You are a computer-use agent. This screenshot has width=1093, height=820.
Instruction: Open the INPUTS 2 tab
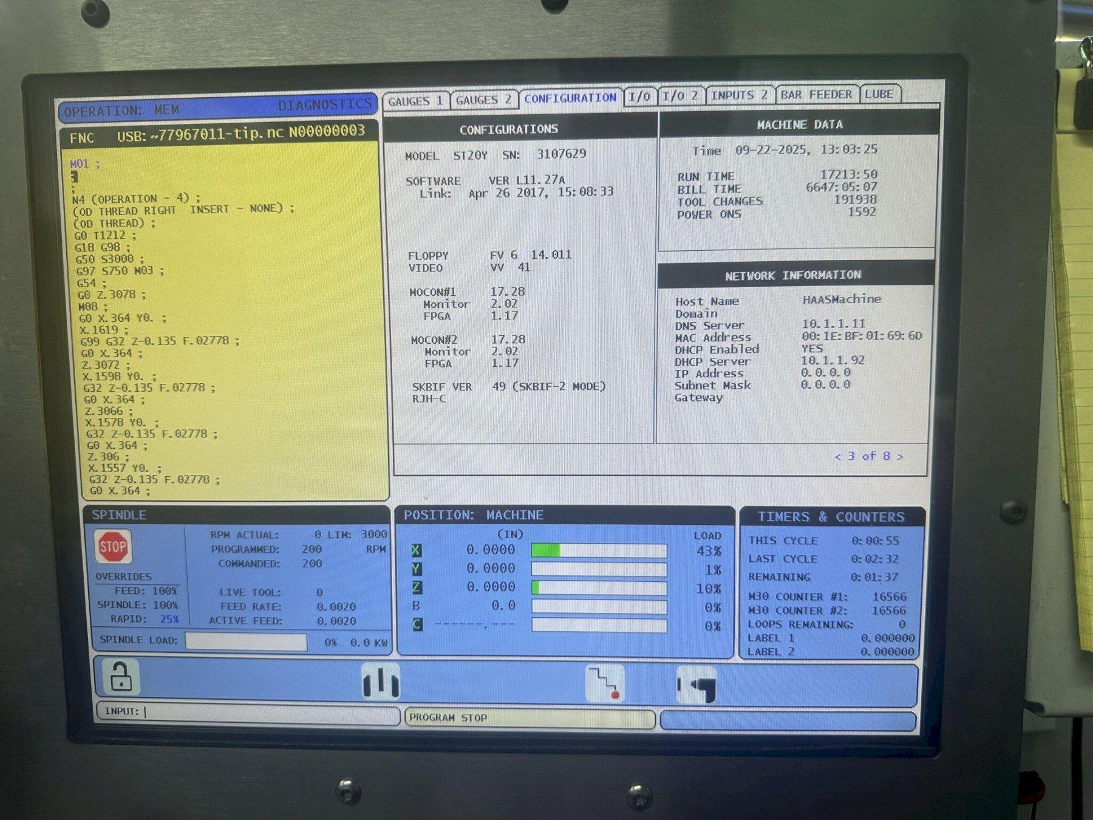click(739, 95)
